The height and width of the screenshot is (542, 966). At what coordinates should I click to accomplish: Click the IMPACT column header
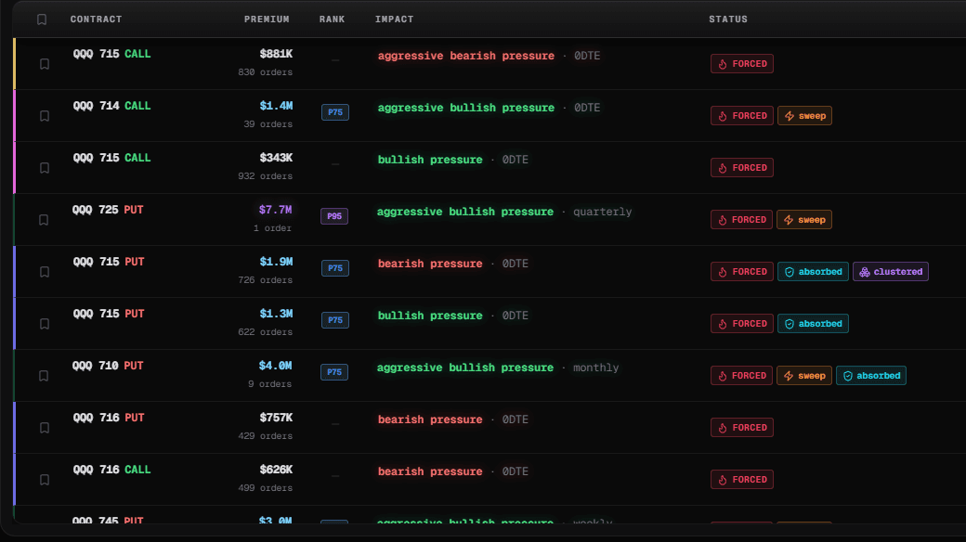[394, 19]
